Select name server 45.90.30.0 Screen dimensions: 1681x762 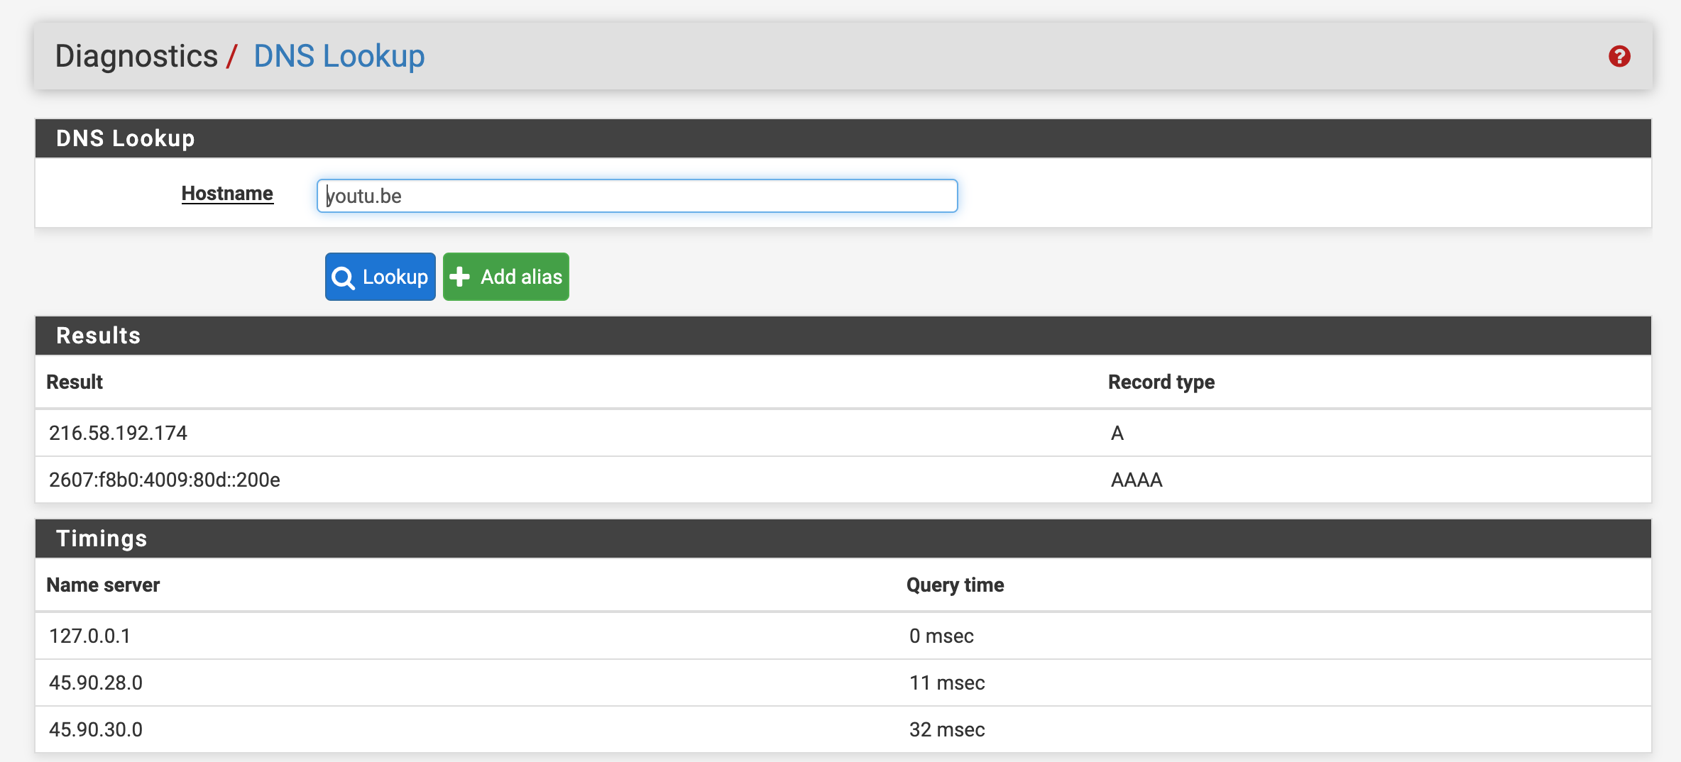(x=96, y=729)
